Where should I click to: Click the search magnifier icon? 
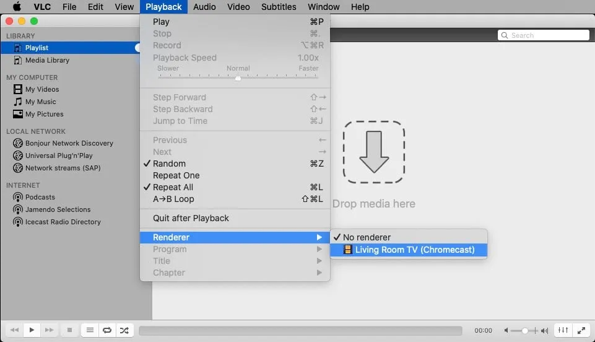point(505,35)
